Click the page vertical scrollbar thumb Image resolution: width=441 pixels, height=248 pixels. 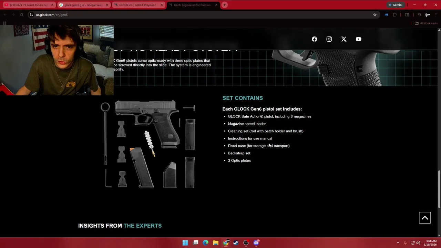pos(439,189)
